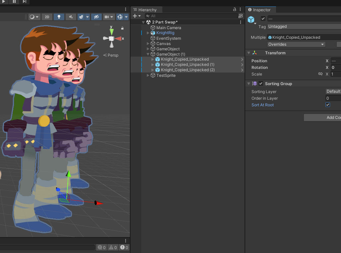Open Hierarchy panel three-dot menu

[x=240, y=9]
